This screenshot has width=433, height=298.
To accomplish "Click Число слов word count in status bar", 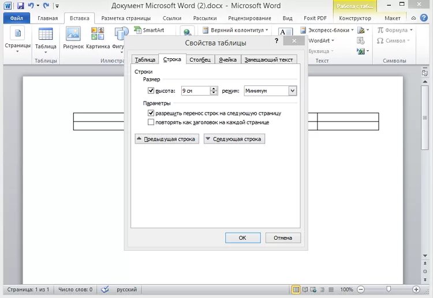I will [x=76, y=289].
